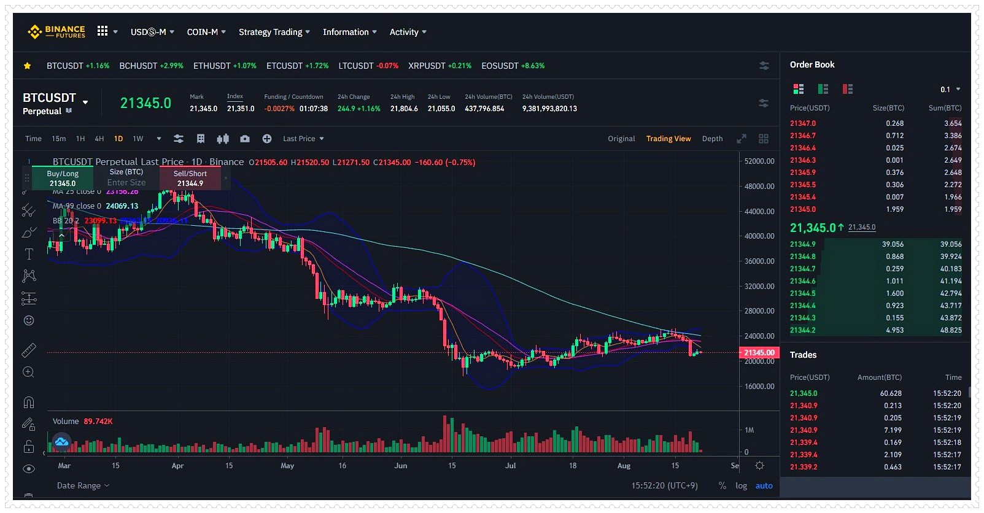Open the emoji icons tool
The width and height of the screenshot is (984, 513).
[29, 320]
